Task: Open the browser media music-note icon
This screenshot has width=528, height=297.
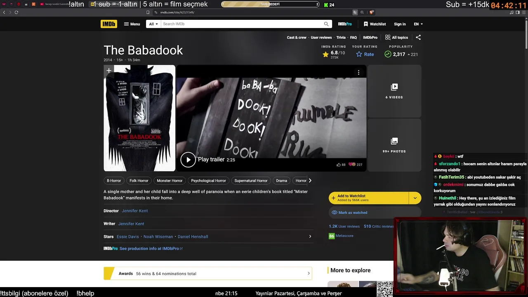Action: pyautogui.click(x=511, y=12)
